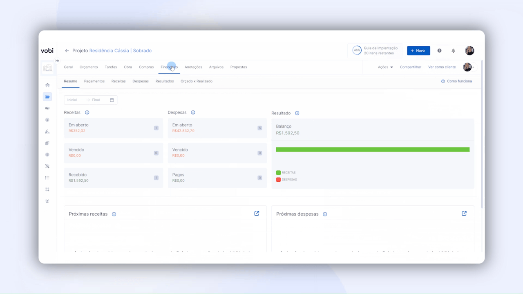Open the Home icon in the sidebar
The height and width of the screenshot is (294, 523).
(x=47, y=85)
